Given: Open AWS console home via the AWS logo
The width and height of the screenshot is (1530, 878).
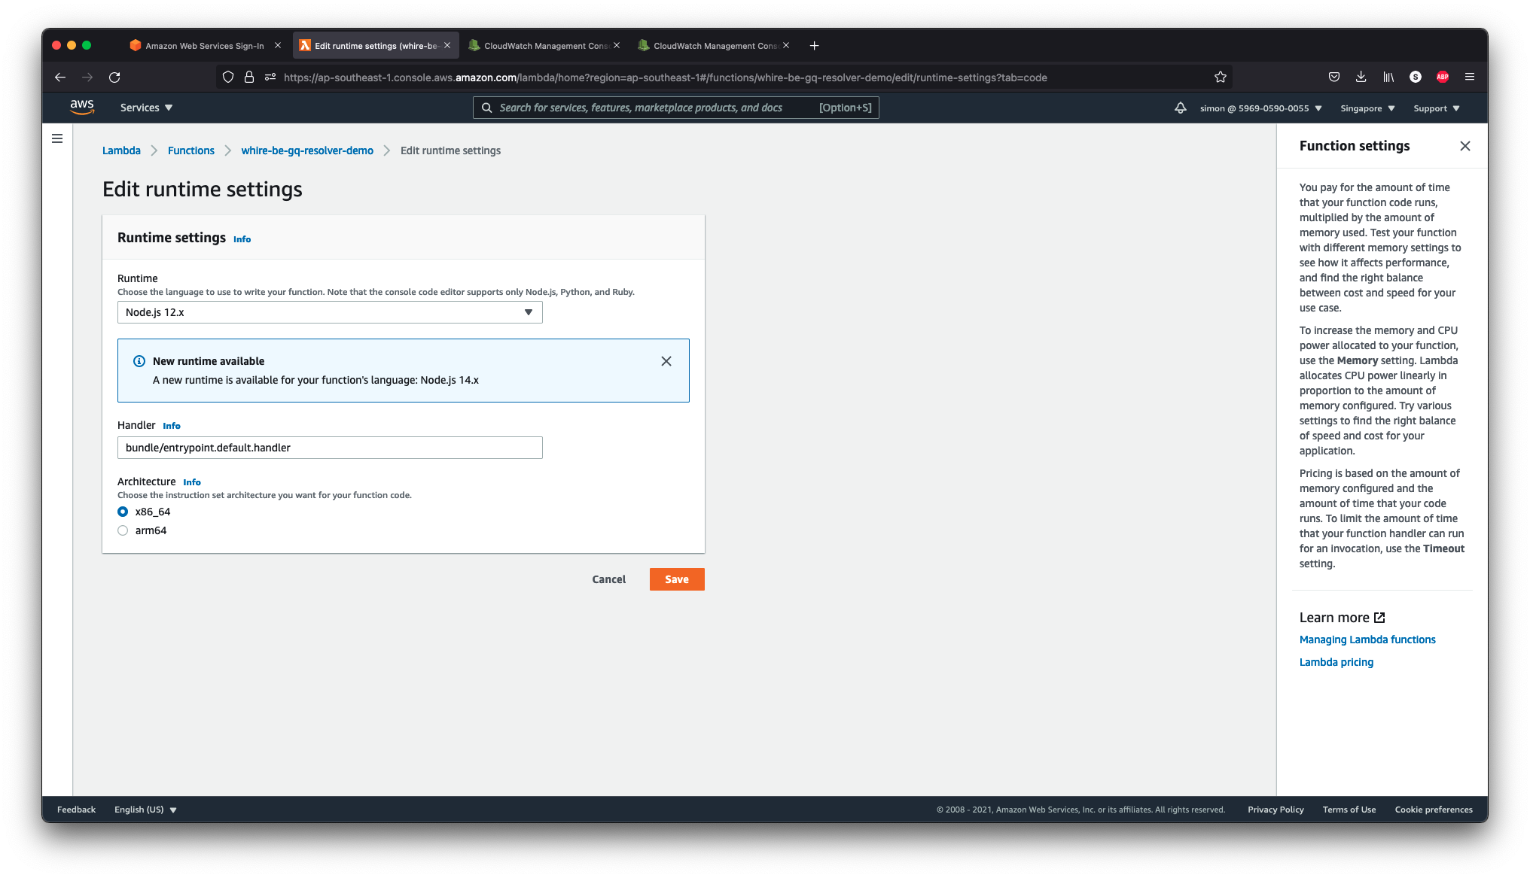Looking at the screenshot, I should [83, 107].
